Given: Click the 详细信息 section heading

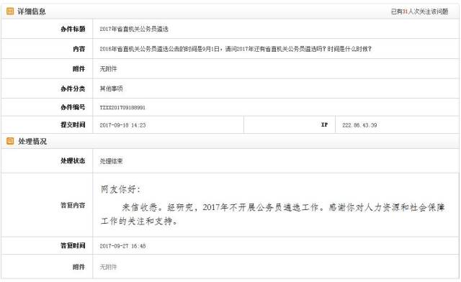Looking at the screenshot, I should pos(32,12).
